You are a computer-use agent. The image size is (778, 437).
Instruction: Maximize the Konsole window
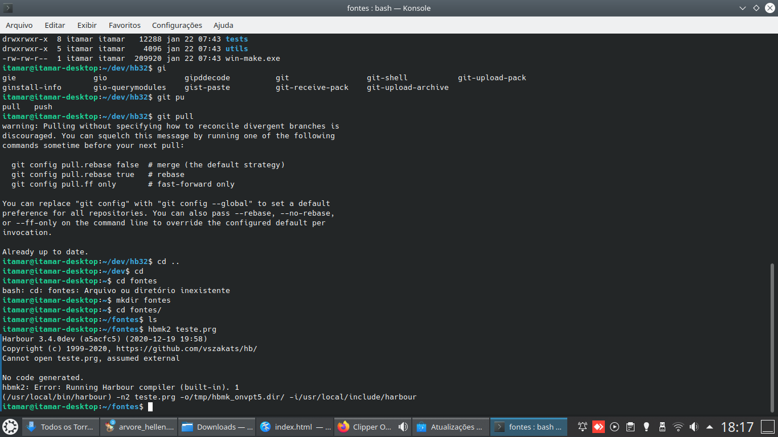[756, 8]
